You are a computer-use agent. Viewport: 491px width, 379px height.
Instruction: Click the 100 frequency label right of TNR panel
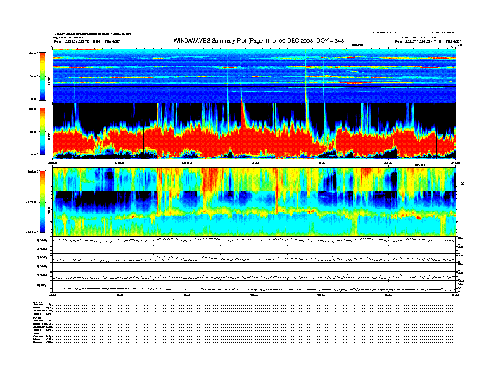coord(461,183)
